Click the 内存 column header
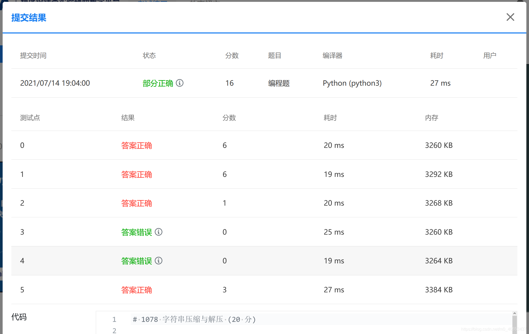Image resolution: width=529 pixels, height=334 pixels. (x=431, y=118)
